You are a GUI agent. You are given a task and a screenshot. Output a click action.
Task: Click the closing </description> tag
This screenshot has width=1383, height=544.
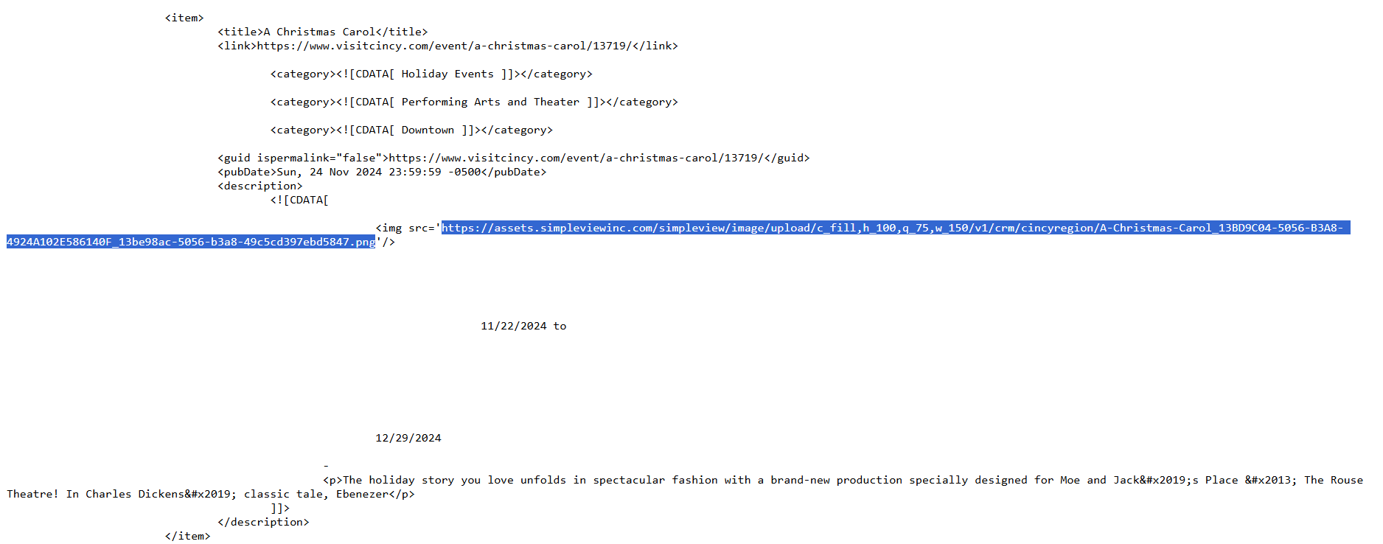point(263,522)
